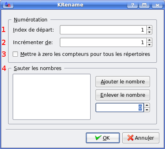Click Ajouter le nombre button
Viewport: 165px width, 149px height.
point(123,82)
